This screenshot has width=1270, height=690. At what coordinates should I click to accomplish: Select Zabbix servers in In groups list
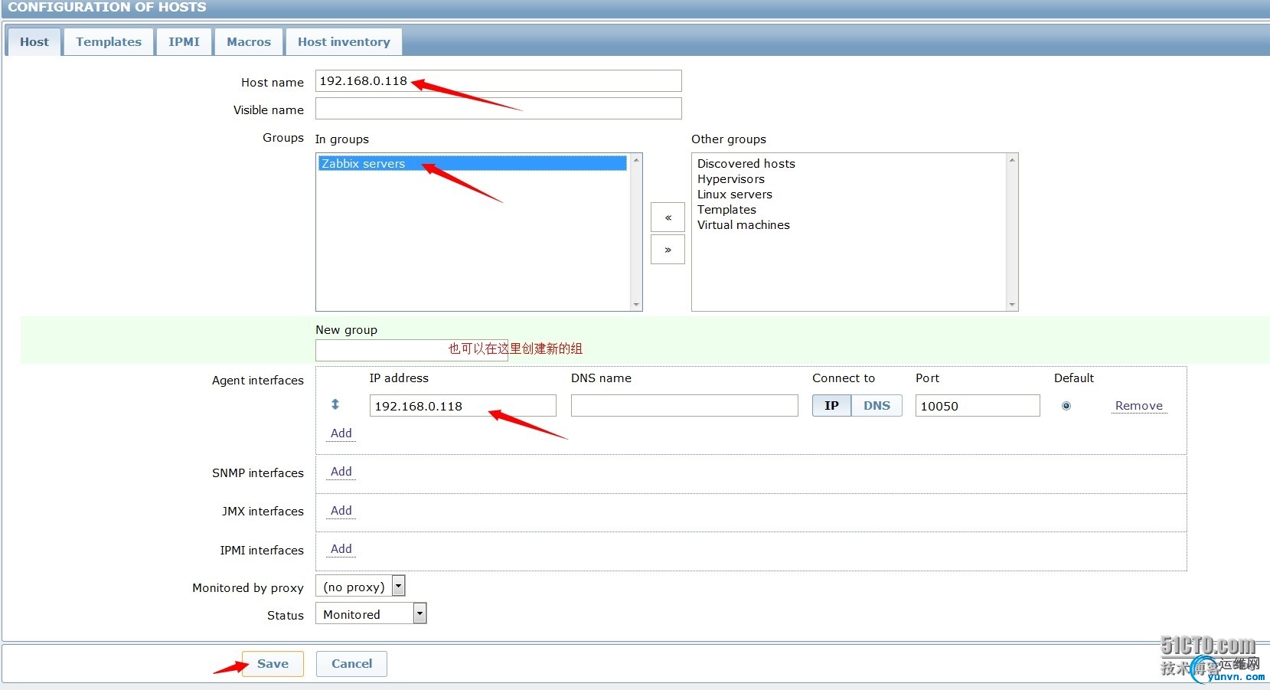click(x=472, y=163)
